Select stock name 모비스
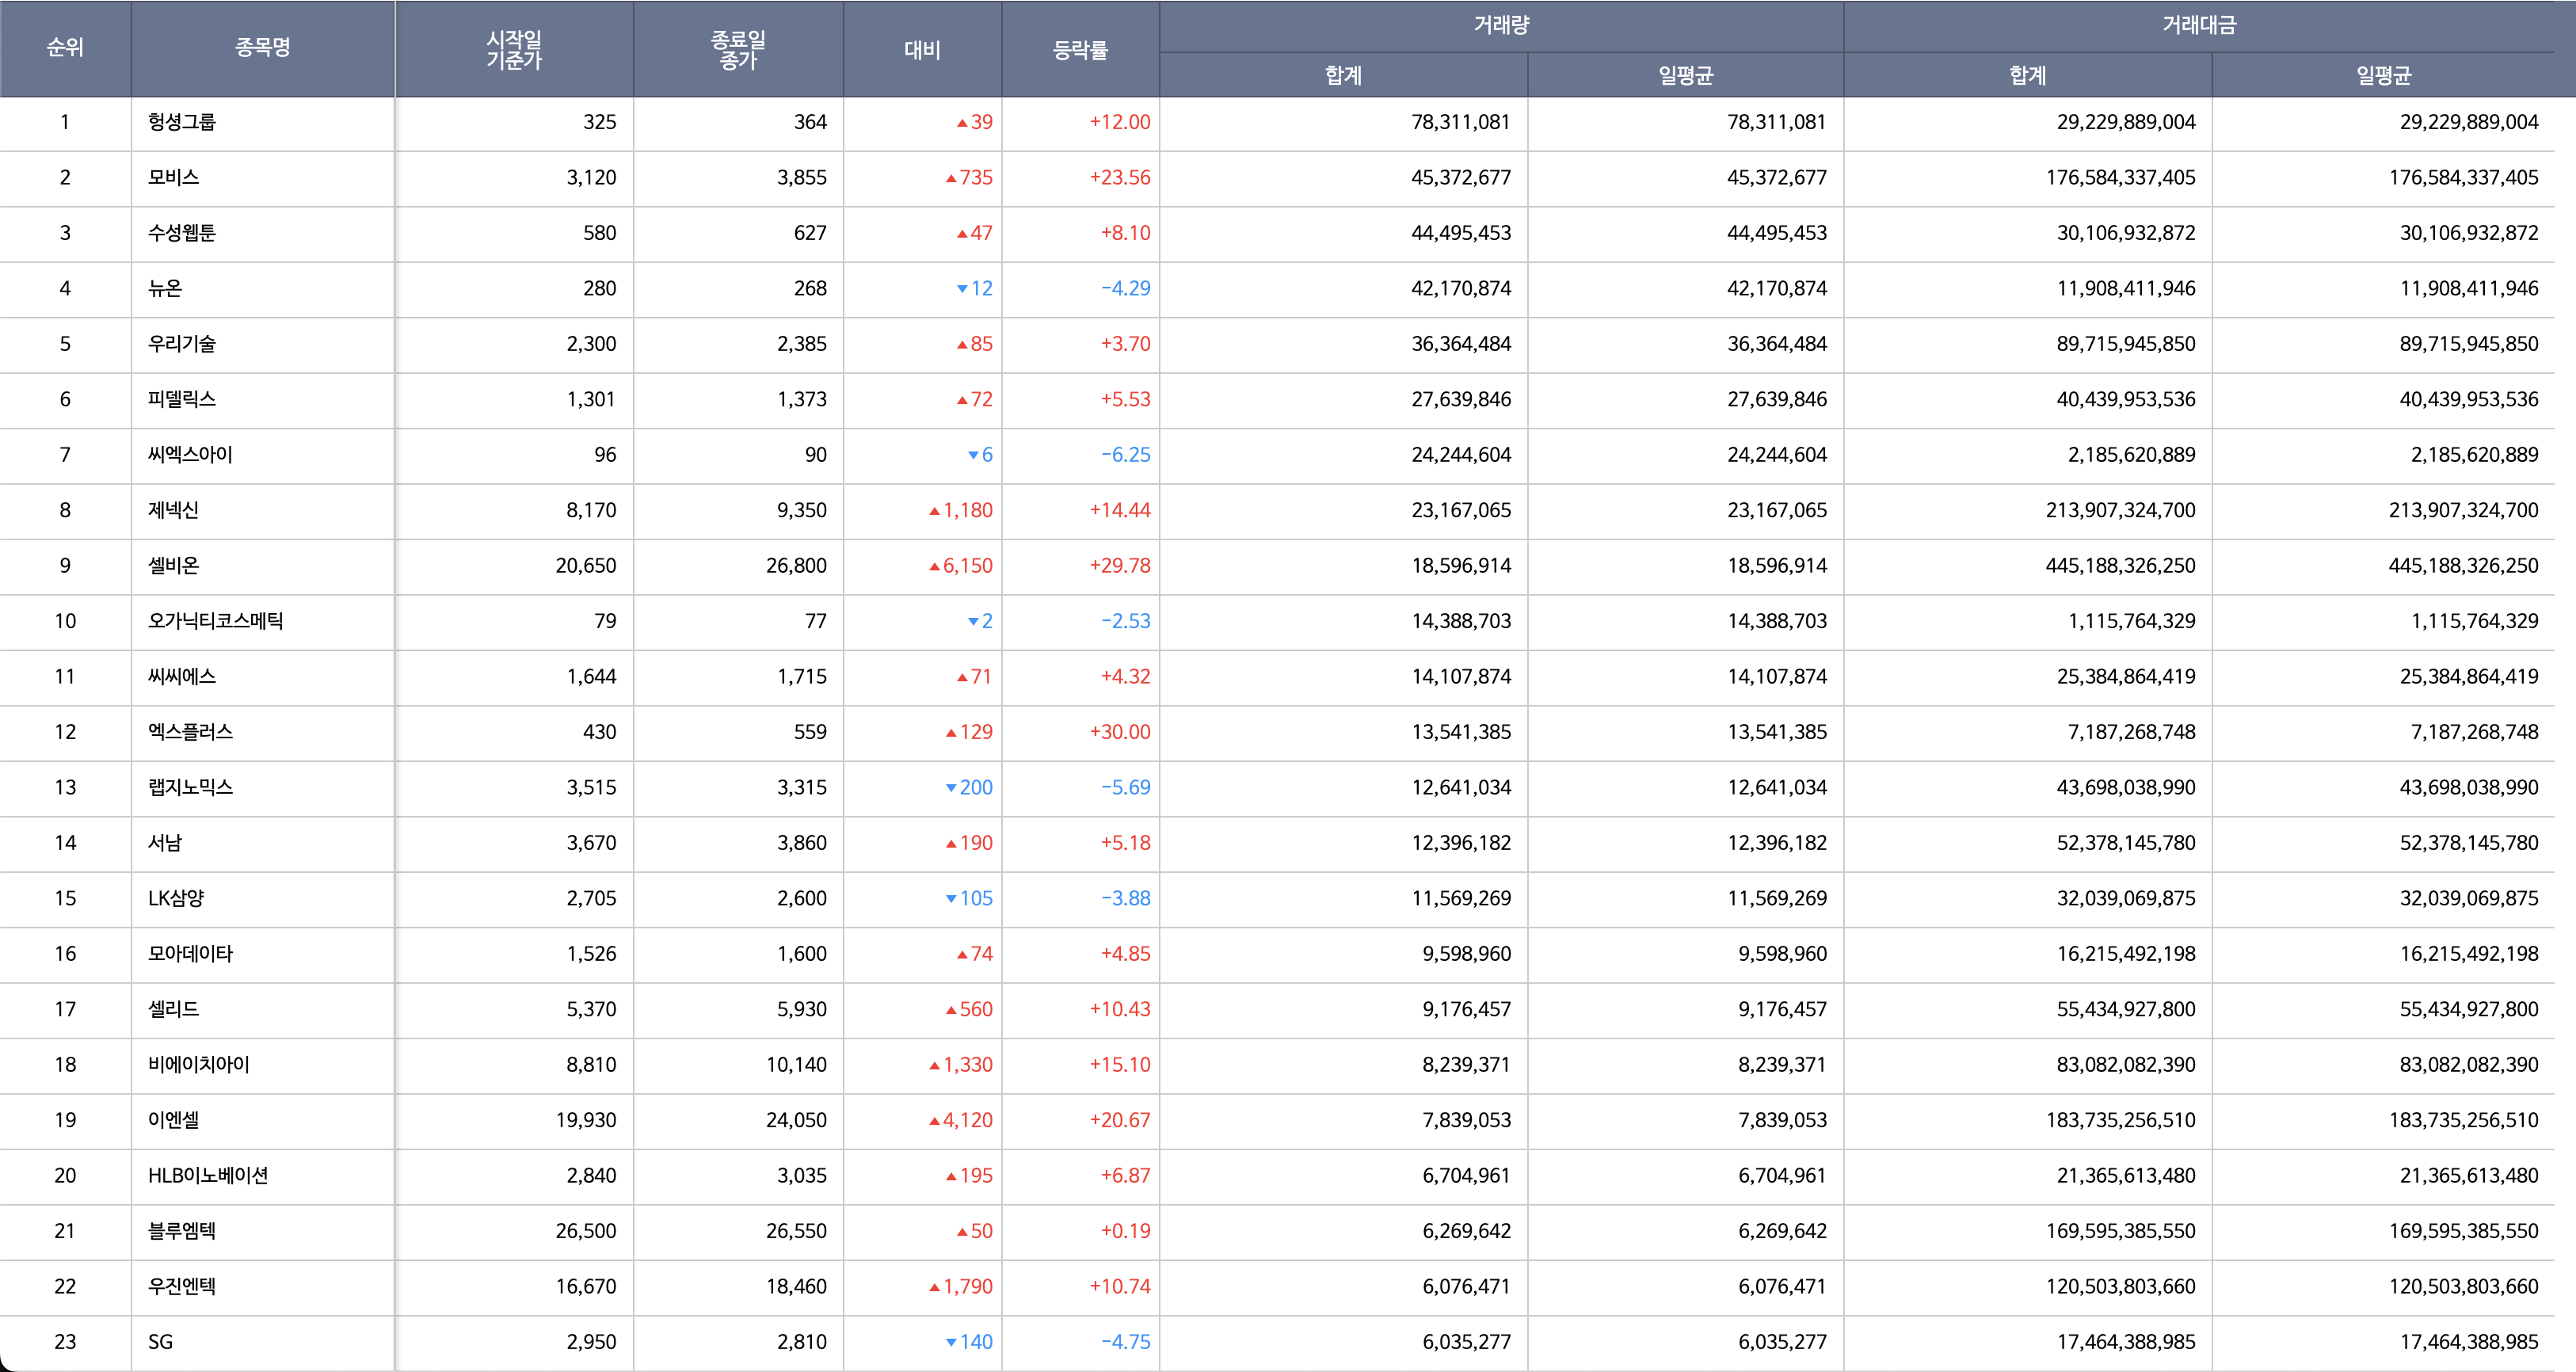The image size is (2576, 1372). 174,177
